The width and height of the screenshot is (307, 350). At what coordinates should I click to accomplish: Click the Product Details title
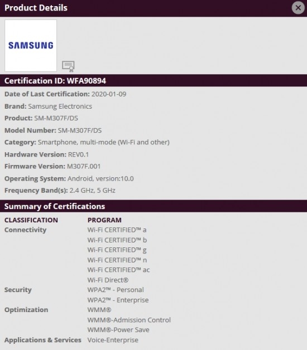pos(36,8)
